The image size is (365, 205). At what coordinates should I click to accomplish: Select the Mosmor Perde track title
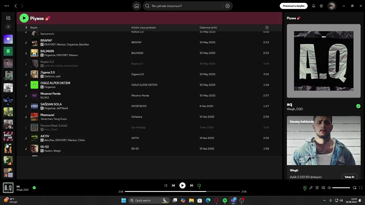[x=50, y=94]
